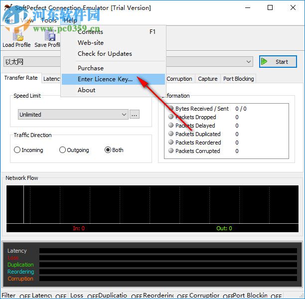The height and width of the screenshot is (299, 305).
Task: Open the Tools menu
Action: pyautogui.click(x=49, y=20)
